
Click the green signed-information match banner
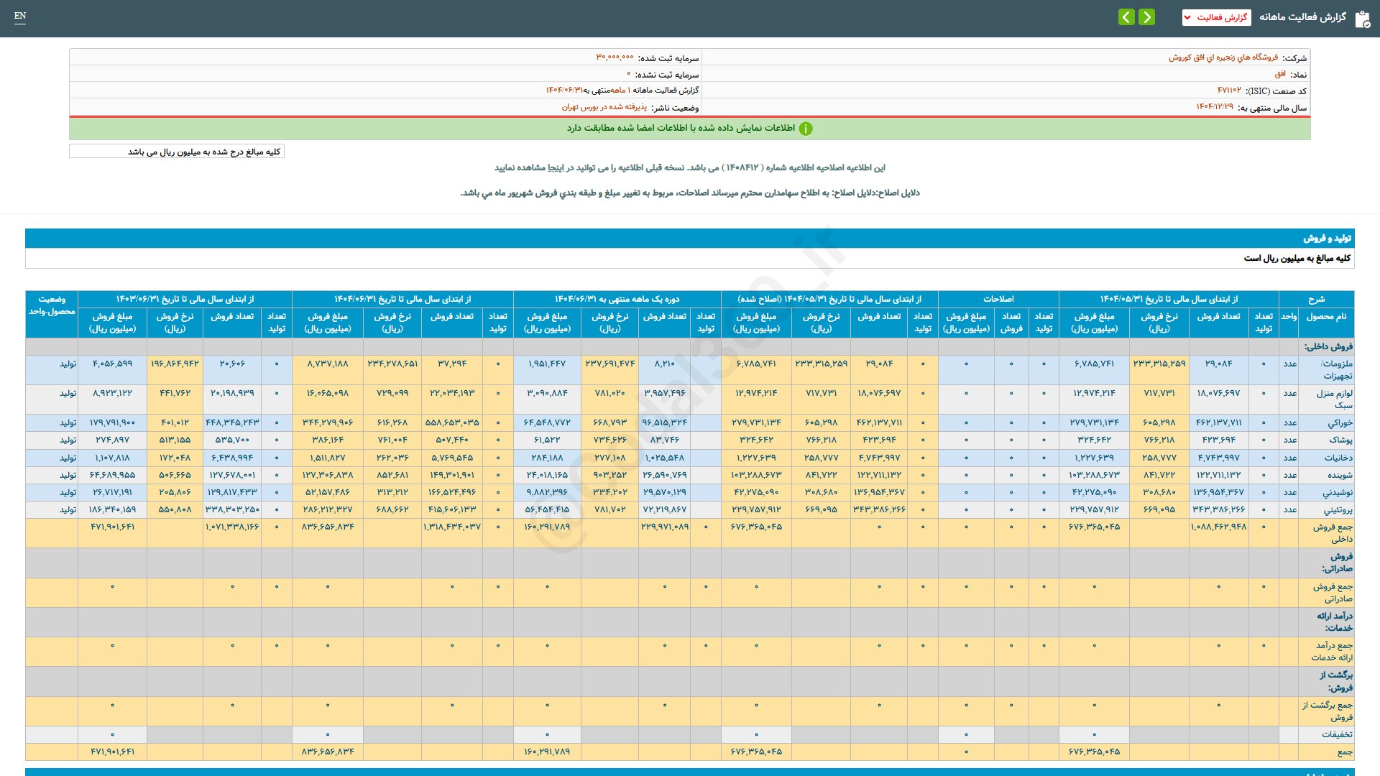coord(689,129)
